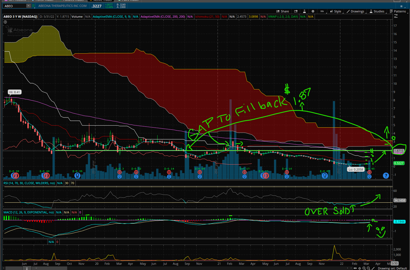Click the earnings marker labeled $-0.45

[369, 173]
